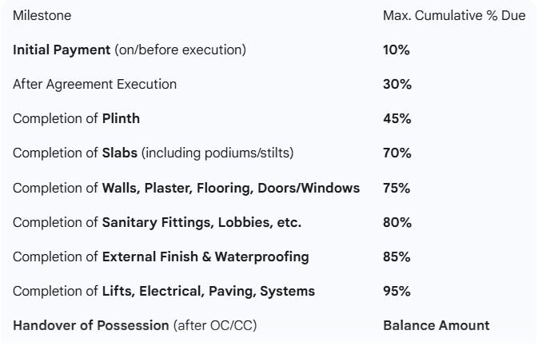Click the 70% cumulative value
Screen dimensions: 538x346
397,153
